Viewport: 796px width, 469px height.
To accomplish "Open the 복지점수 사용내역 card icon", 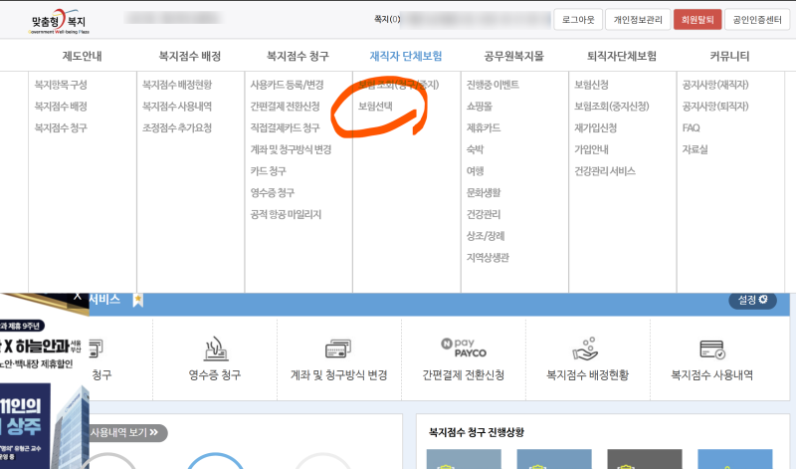I will (x=712, y=350).
